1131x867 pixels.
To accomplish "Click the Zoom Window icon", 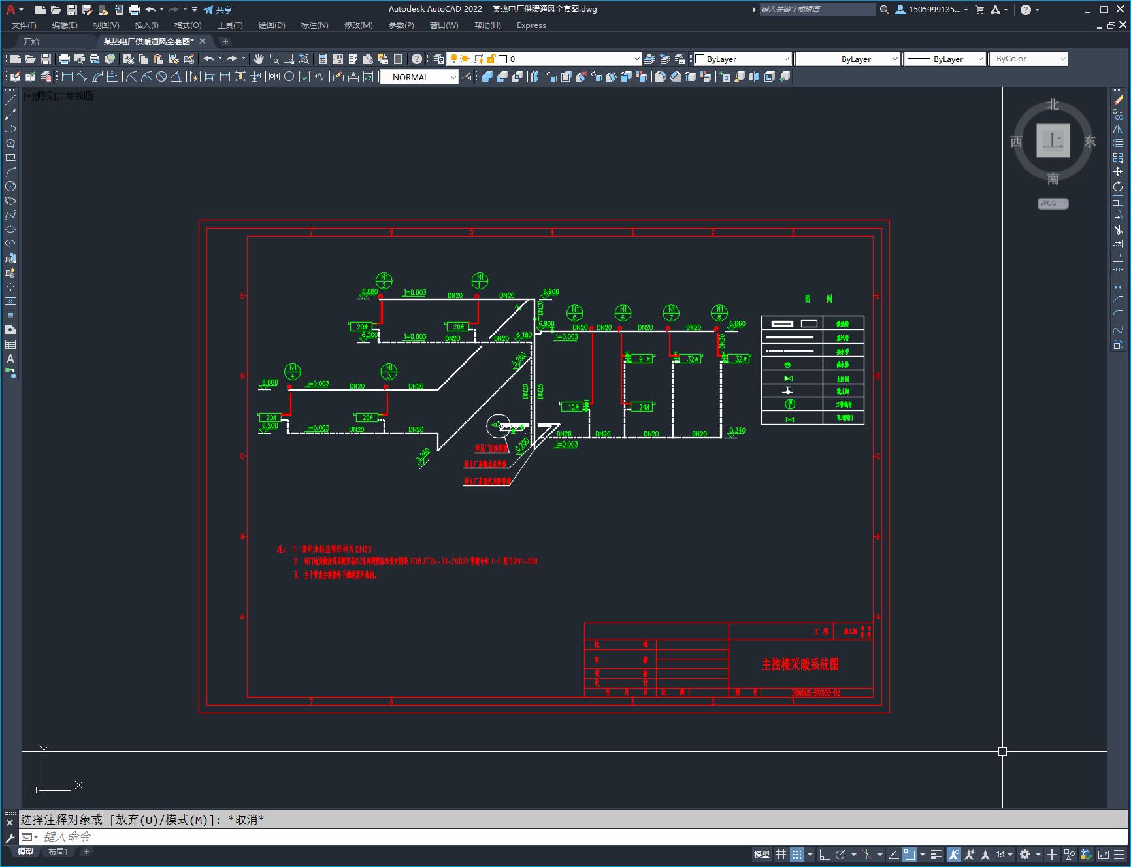I will 289,59.
